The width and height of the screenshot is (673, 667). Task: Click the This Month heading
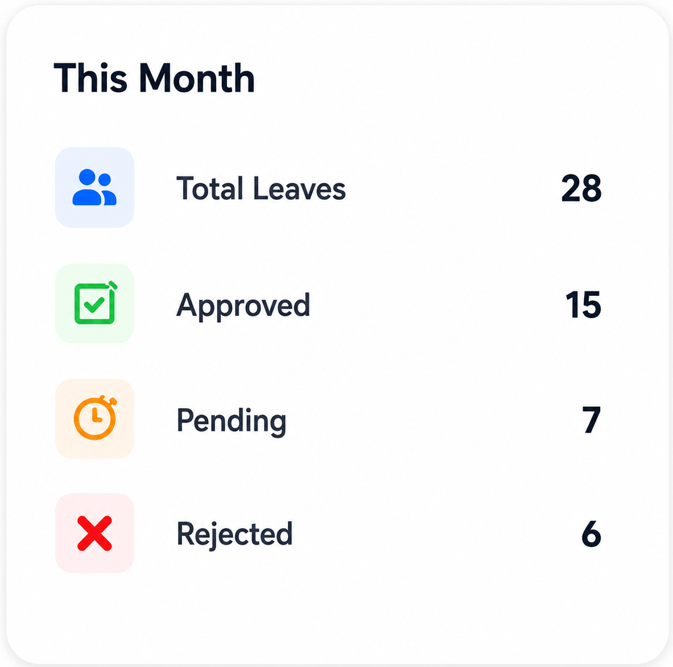click(154, 78)
